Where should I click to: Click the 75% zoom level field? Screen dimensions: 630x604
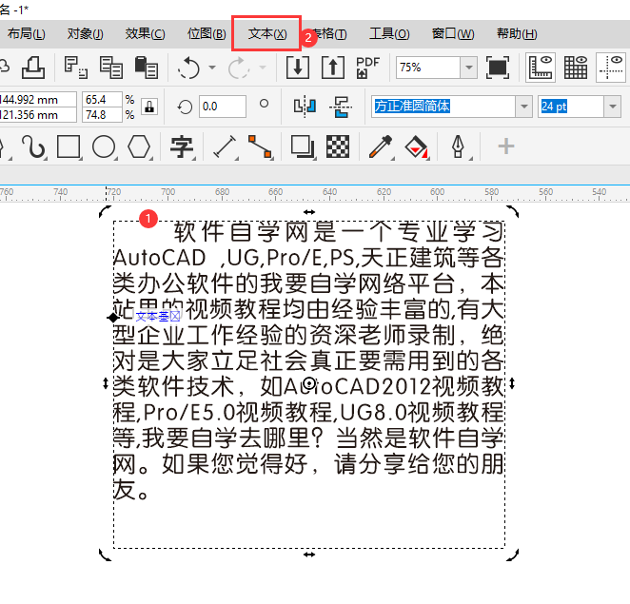[x=428, y=68]
